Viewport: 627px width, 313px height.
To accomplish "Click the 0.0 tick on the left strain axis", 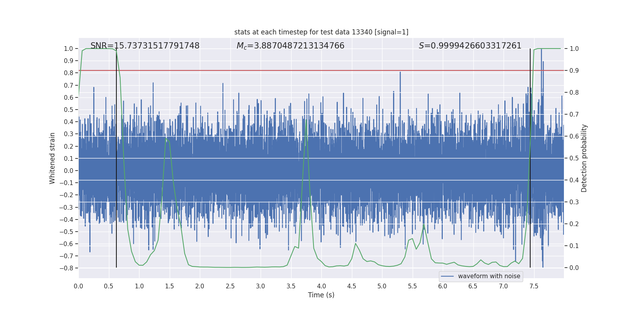I will coord(68,171).
